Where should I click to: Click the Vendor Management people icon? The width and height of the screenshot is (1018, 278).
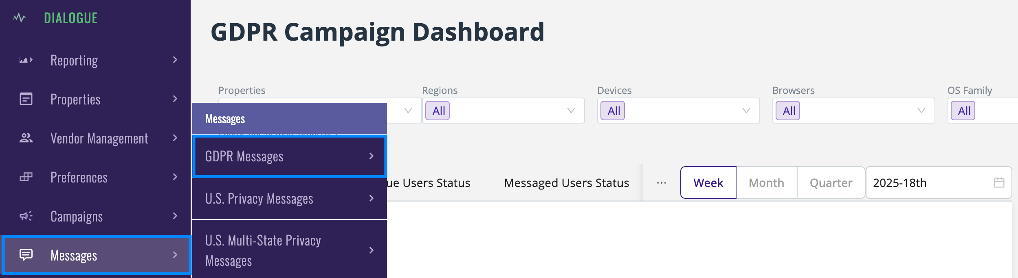pos(26,138)
